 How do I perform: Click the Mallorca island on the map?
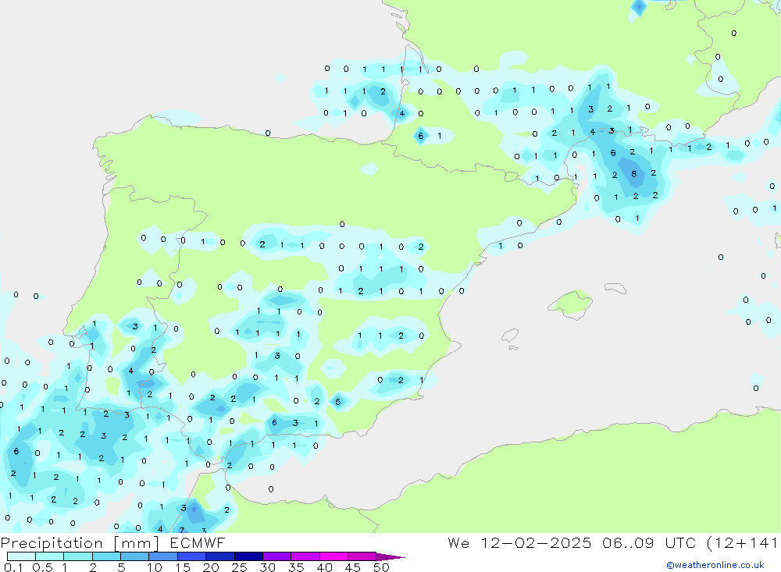click(571, 304)
